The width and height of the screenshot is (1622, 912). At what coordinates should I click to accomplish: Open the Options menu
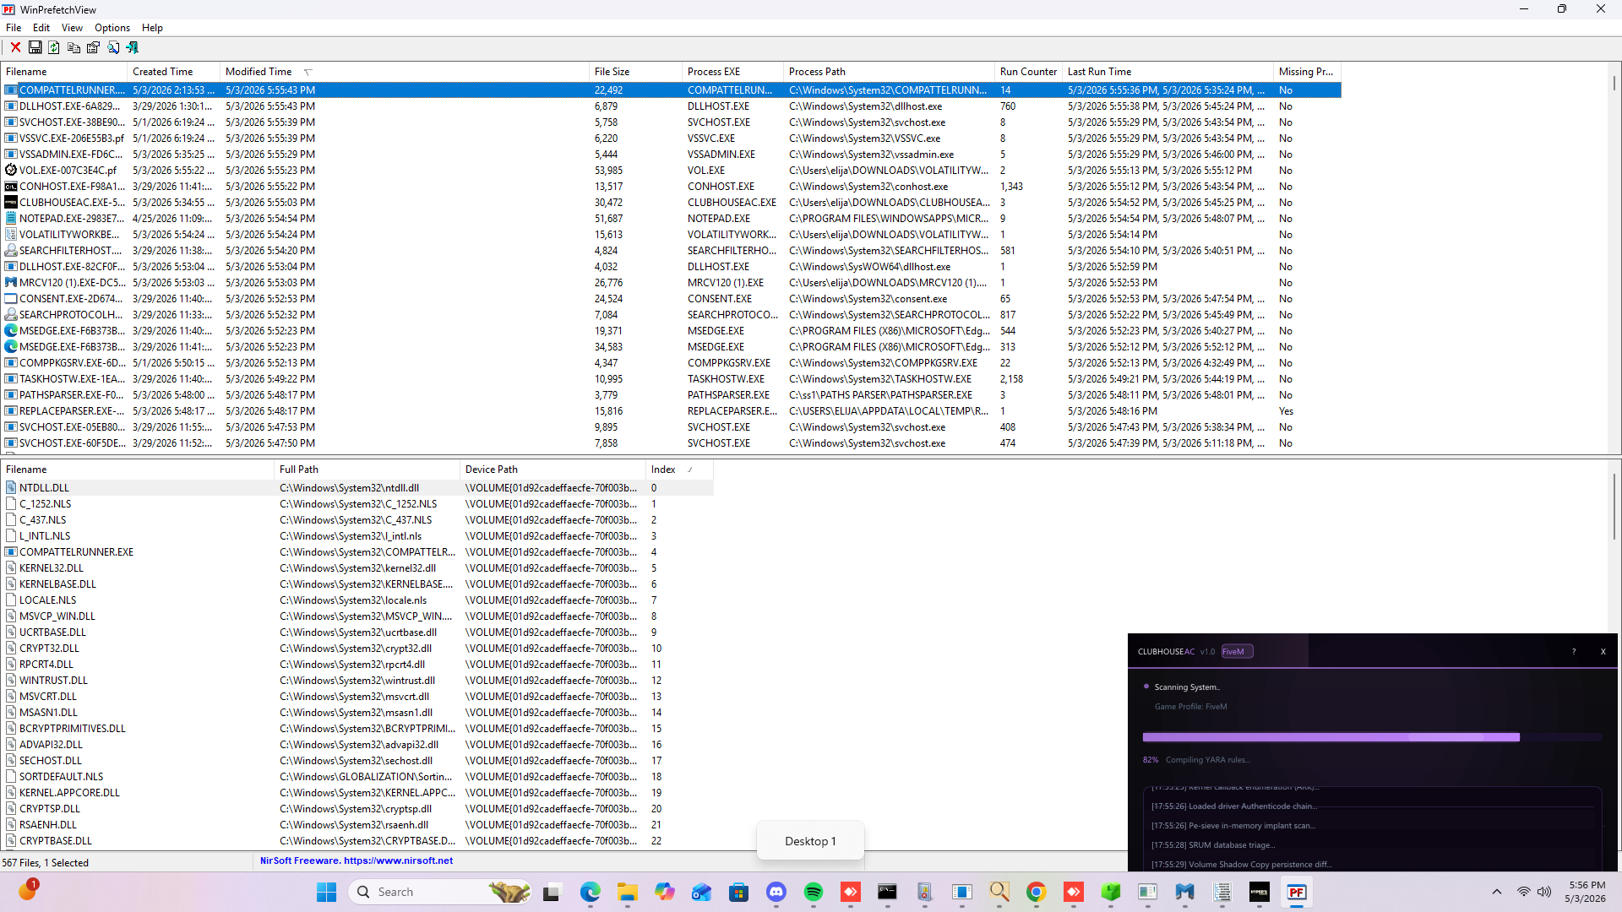click(112, 27)
